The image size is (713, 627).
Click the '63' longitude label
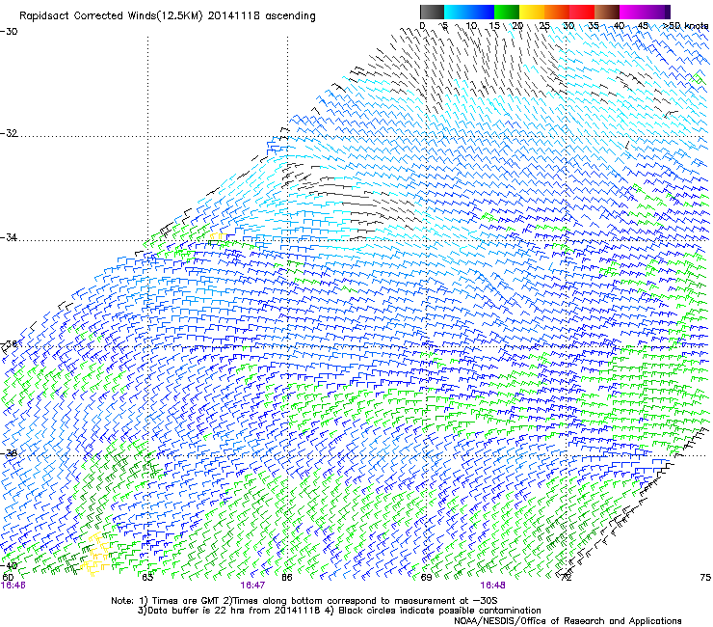[x=147, y=578]
